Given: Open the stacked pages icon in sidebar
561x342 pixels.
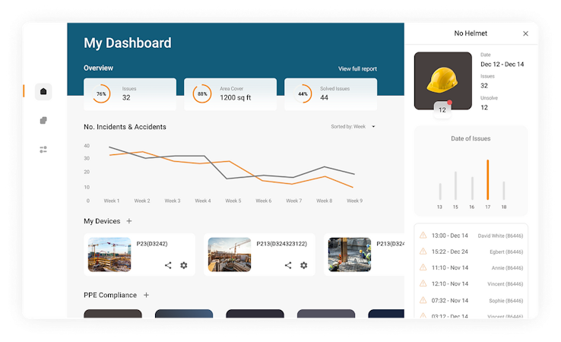Looking at the screenshot, I should coord(43,121).
